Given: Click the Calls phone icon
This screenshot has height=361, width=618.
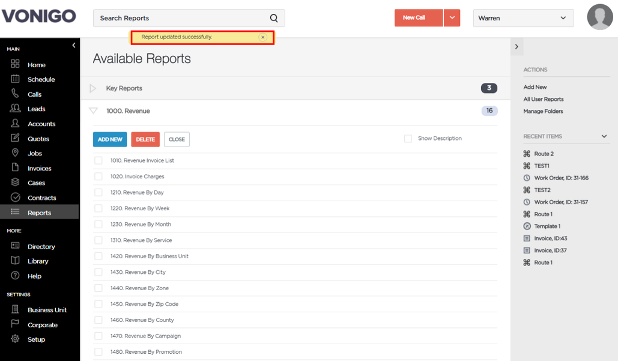Looking at the screenshot, I should tap(15, 93).
